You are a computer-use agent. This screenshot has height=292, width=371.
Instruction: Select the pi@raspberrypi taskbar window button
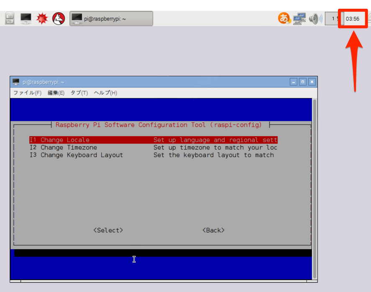111,18
